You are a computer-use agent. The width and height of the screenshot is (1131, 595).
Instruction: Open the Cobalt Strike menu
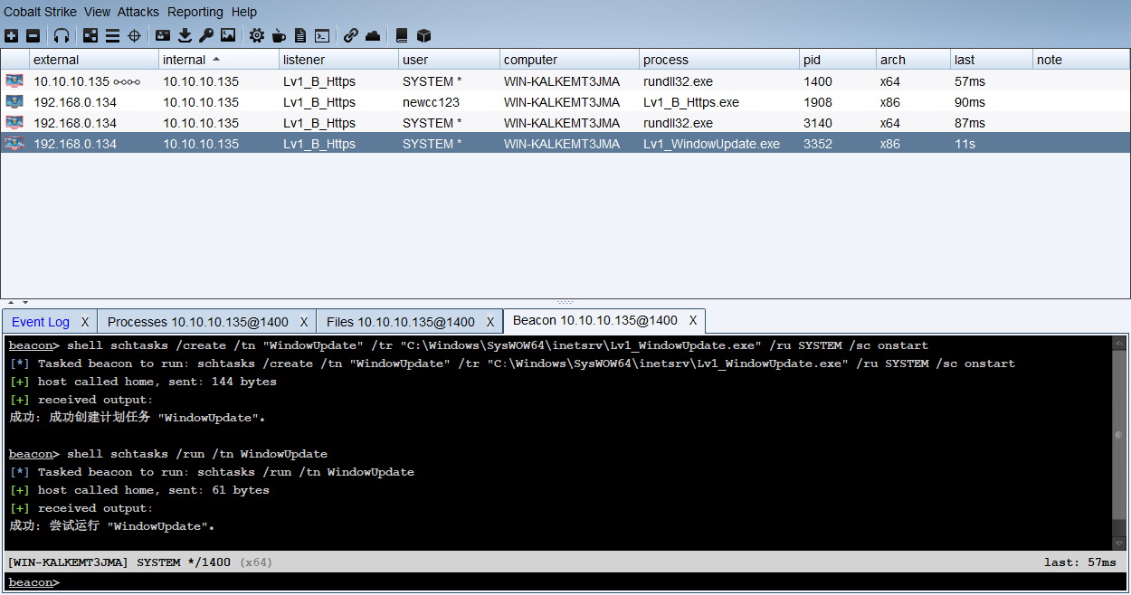(x=41, y=12)
